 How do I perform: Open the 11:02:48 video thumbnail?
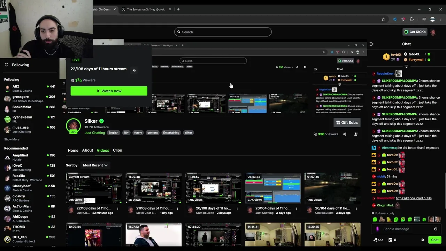[x=154, y=188]
